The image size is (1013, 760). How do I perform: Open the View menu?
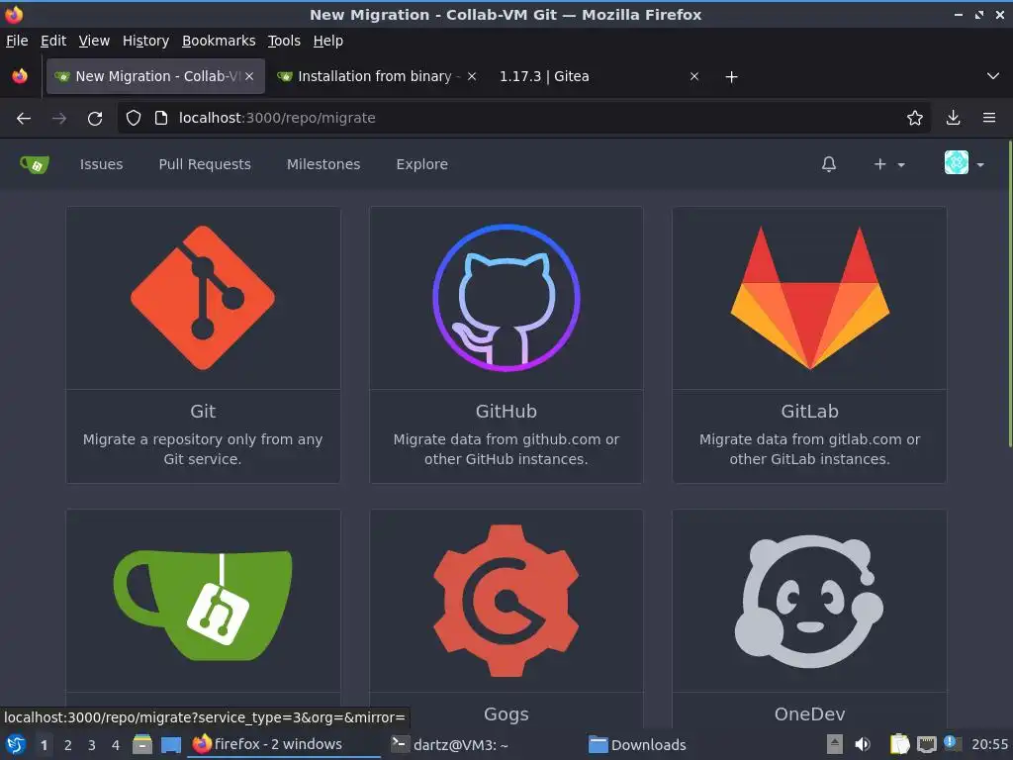(94, 41)
